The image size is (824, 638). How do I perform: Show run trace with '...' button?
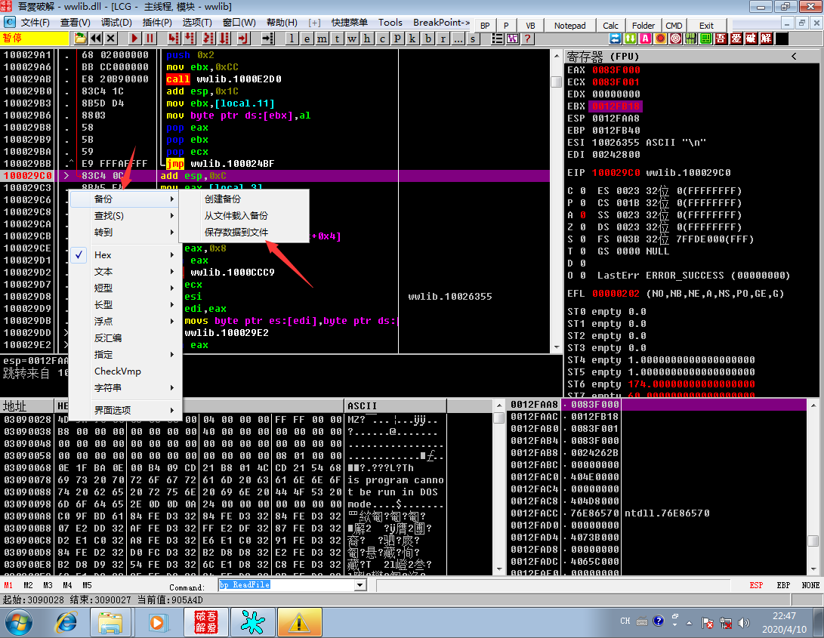pos(458,39)
